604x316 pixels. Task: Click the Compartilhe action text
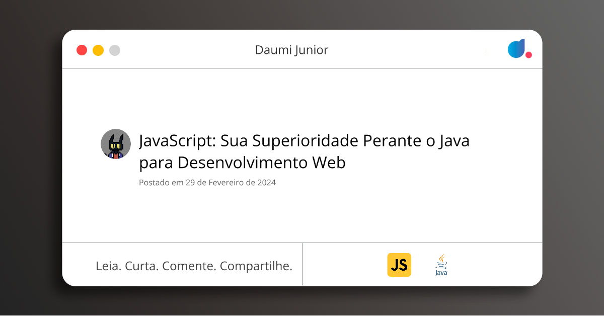pos(257,266)
